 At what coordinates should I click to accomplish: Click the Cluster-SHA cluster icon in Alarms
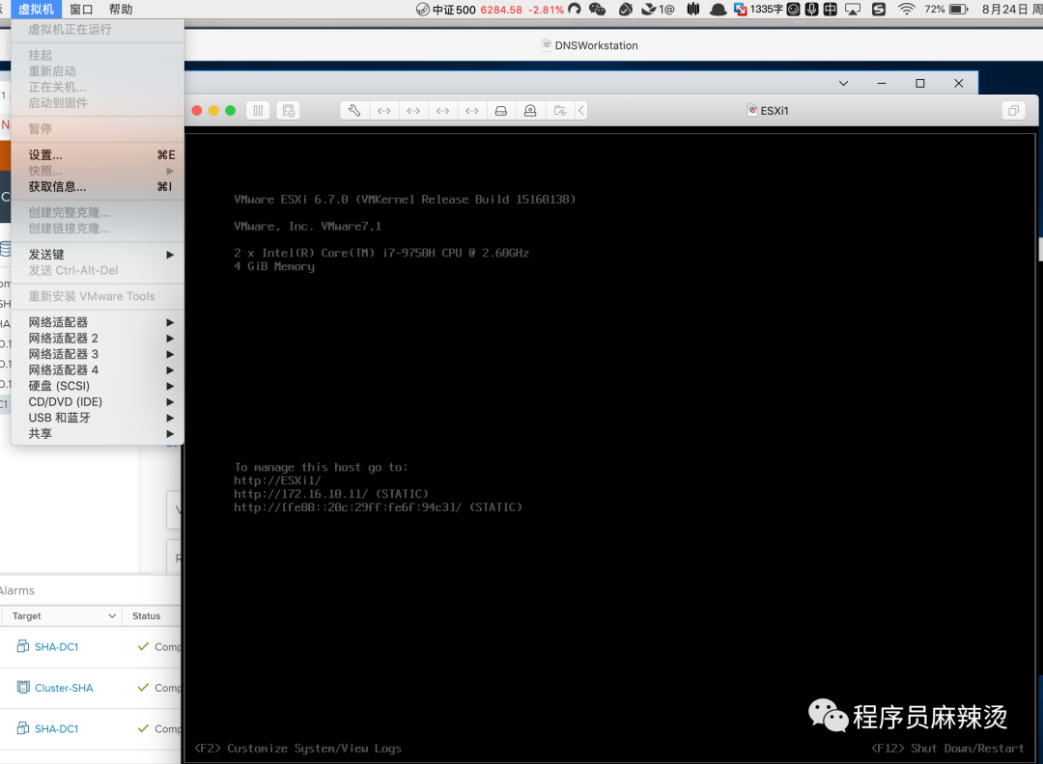(23, 688)
